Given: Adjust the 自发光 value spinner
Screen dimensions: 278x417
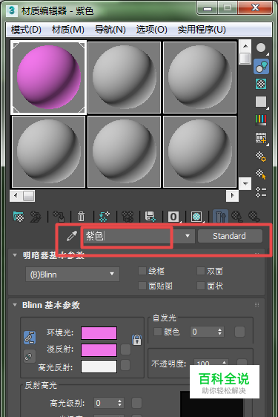Looking at the screenshot, I should click(219, 332).
